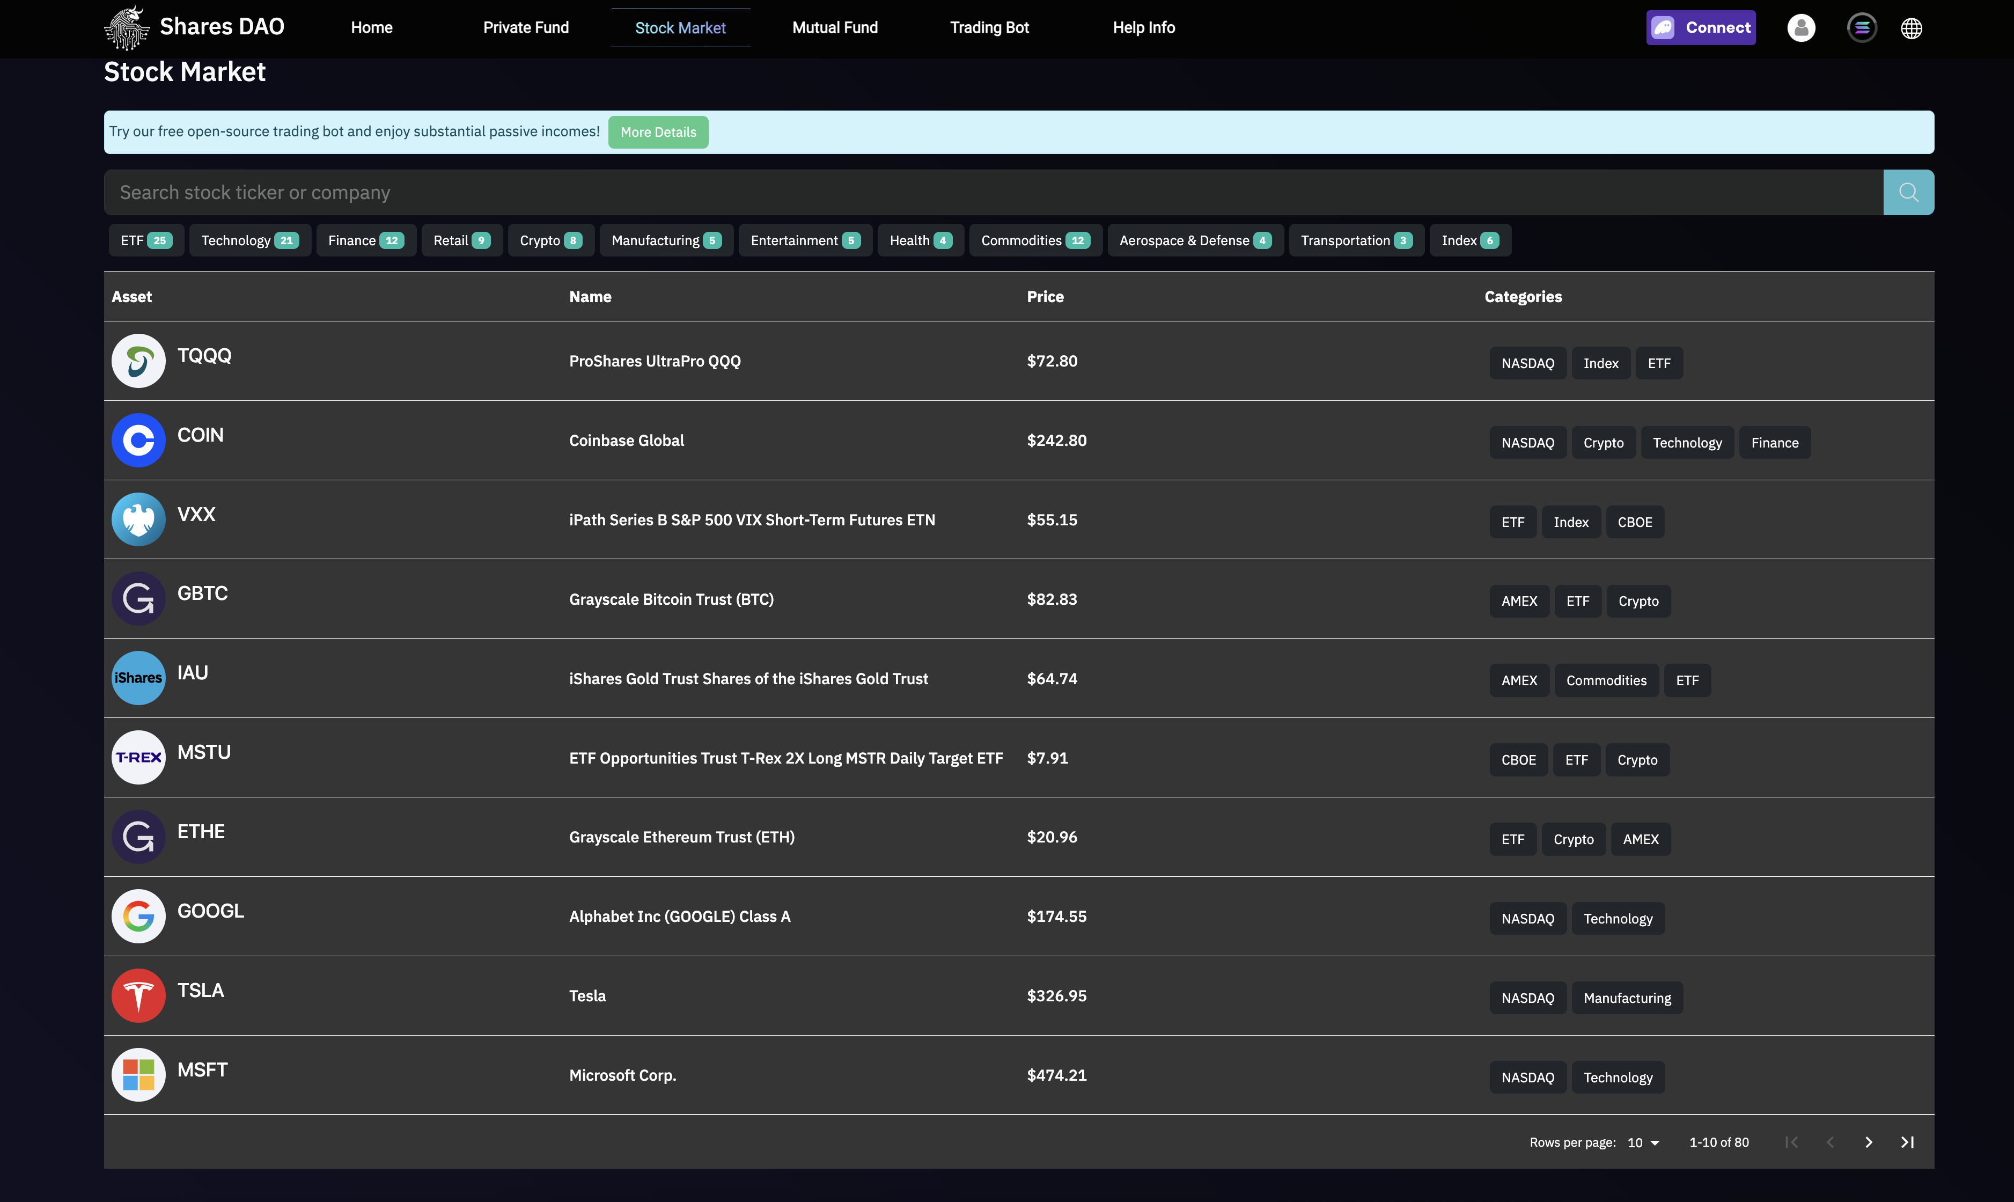This screenshot has height=1202, width=2014.
Task: Click the VXX Barclays eagle logo
Action: 138,520
